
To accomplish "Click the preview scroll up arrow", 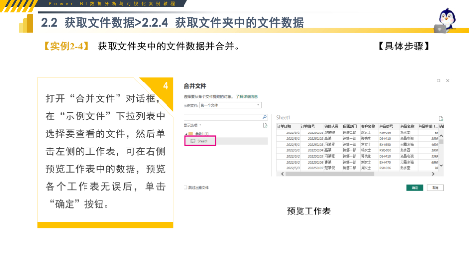I will [441, 136].
